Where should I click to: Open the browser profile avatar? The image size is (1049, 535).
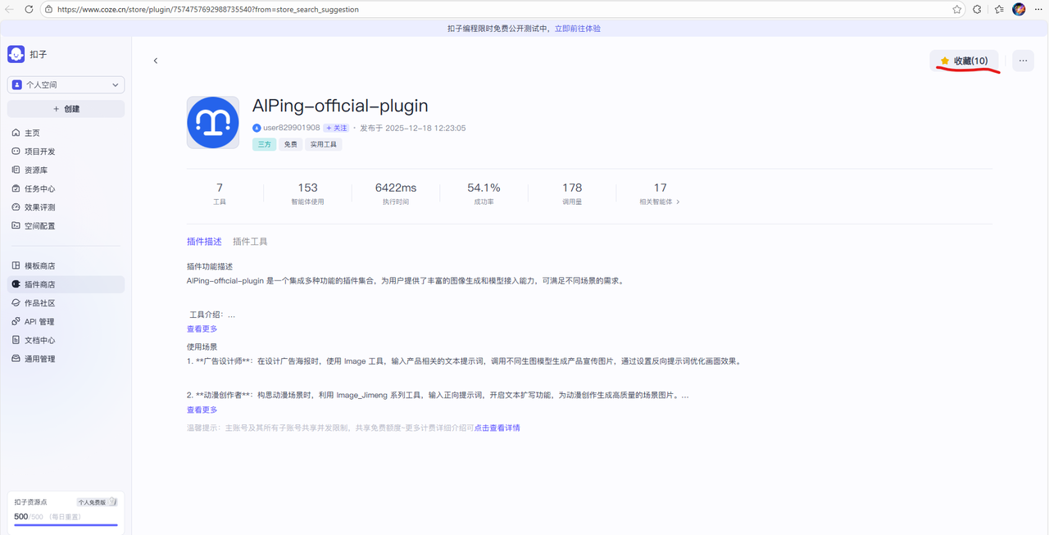(1019, 9)
